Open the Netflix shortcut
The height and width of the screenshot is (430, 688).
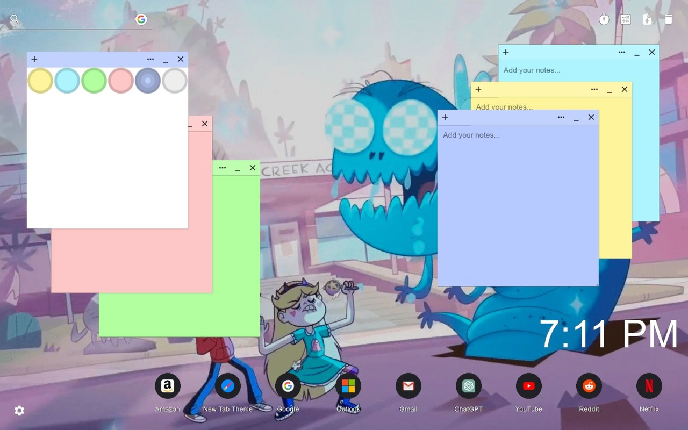pyautogui.click(x=649, y=386)
